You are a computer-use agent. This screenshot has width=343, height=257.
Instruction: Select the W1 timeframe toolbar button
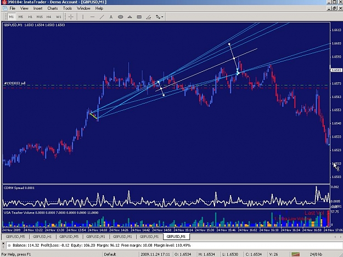(x=58, y=17)
